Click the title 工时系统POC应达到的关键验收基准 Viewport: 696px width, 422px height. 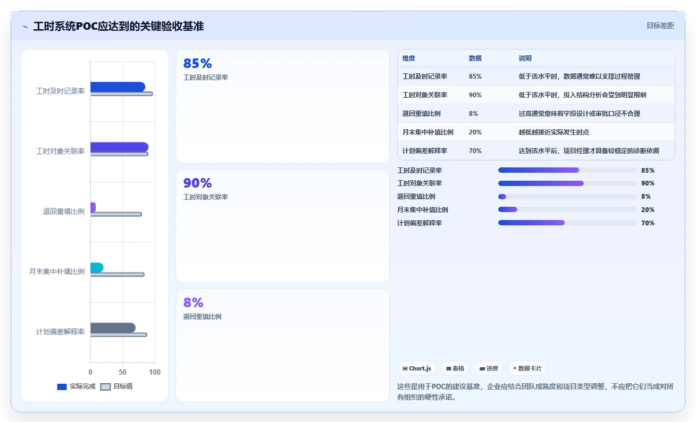point(119,26)
